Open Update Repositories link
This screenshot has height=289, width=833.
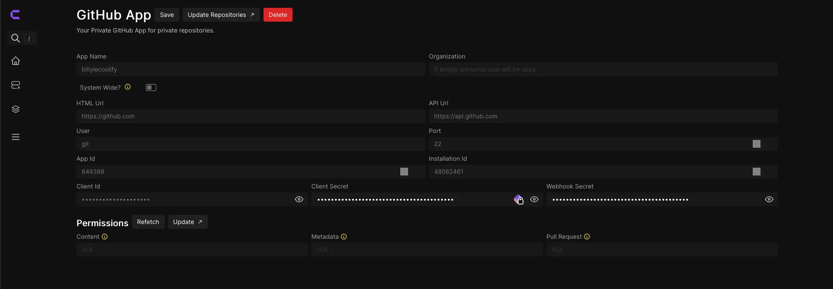coord(221,15)
